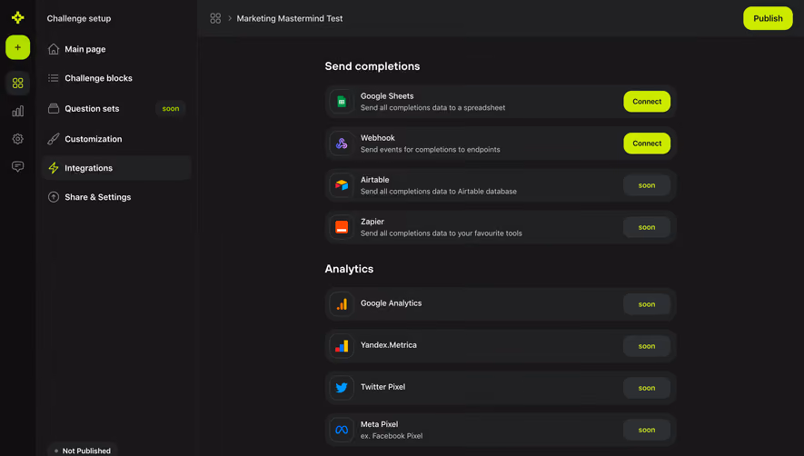Image resolution: width=804 pixels, height=456 pixels.
Task: Click the soon badge for Twitter Pixel
Action: coord(647,388)
